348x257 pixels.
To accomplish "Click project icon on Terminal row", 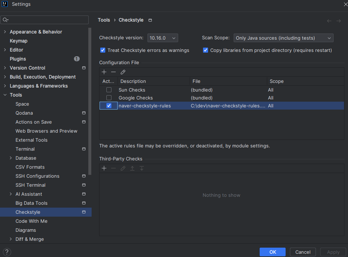I will point(84,149).
